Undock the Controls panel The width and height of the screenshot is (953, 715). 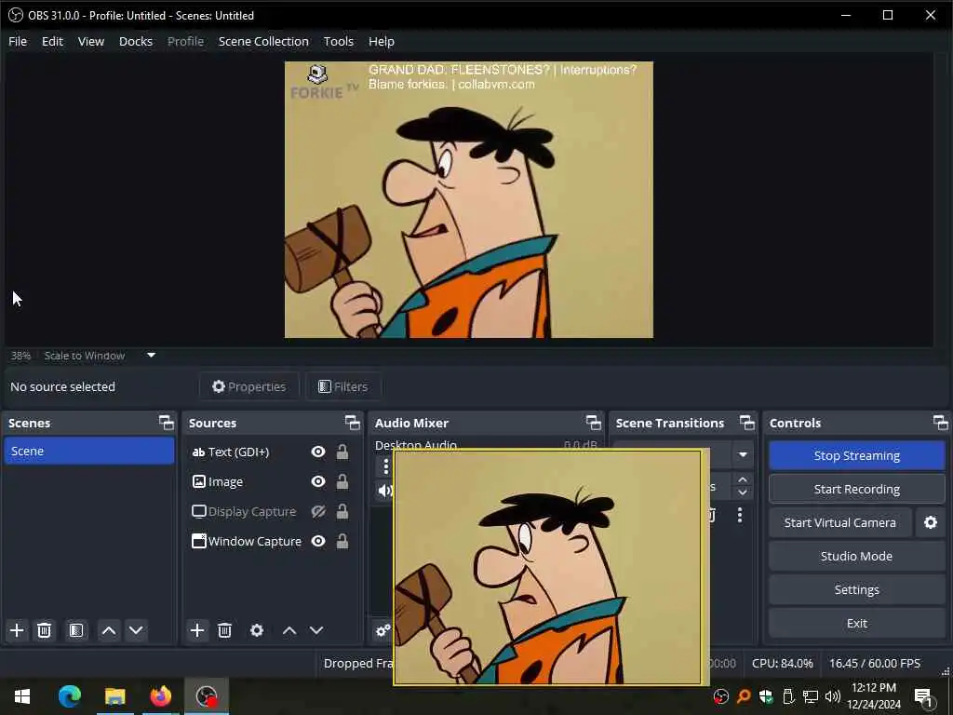(940, 423)
